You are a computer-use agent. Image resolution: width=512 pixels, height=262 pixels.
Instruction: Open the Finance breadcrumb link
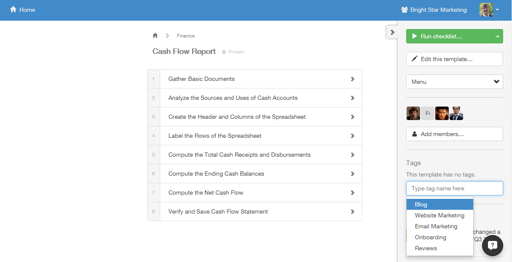coord(186,36)
